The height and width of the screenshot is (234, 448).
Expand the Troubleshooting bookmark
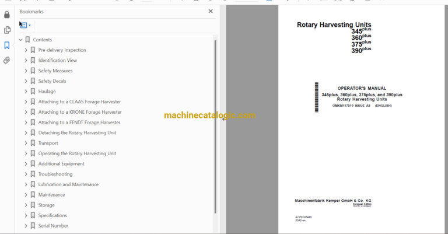26,174
